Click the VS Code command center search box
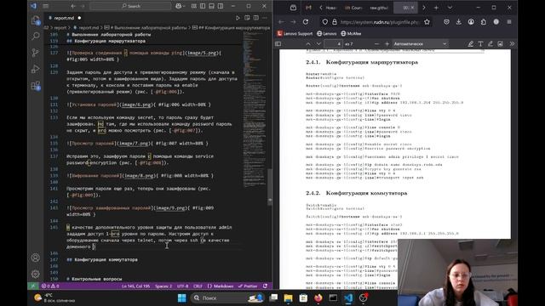Screen dimensions: 545x306 130,6
